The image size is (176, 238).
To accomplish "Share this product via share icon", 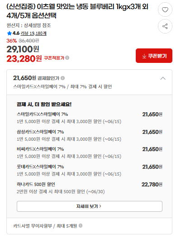I will (165, 26).
